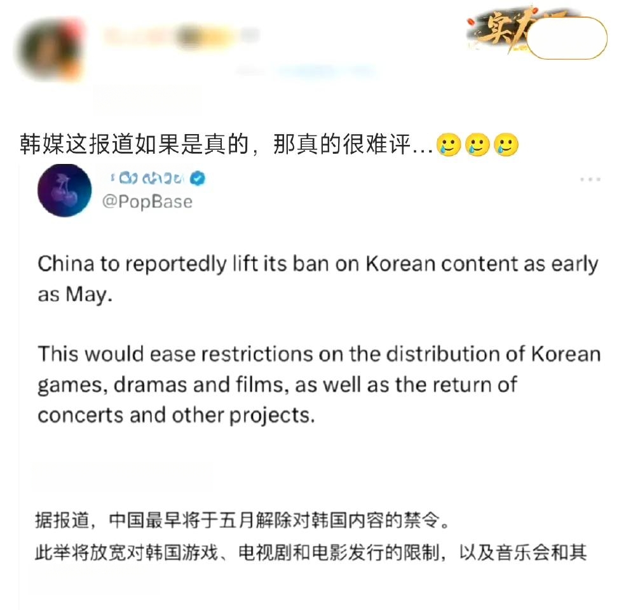
Task: Click the blurred gray badge beside the poster username
Action: [250, 35]
